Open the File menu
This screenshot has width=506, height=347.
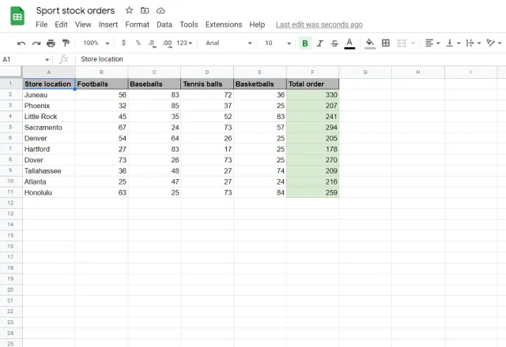click(42, 24)
